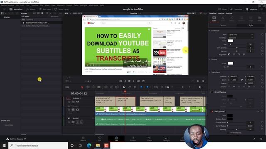Play the timeline in reverse
This screenshot has width=266, height=149.
click(125, 81)
